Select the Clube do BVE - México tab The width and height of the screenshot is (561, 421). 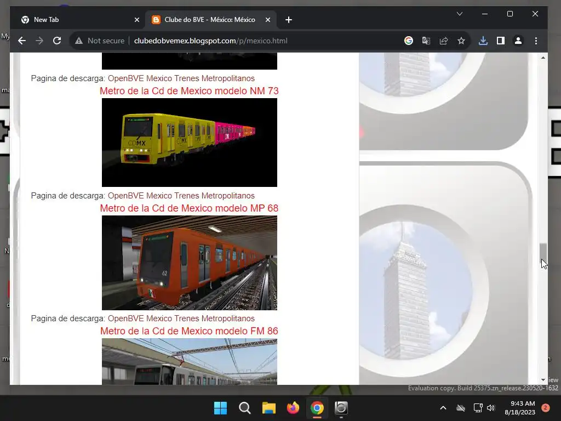tap(210, 20)
